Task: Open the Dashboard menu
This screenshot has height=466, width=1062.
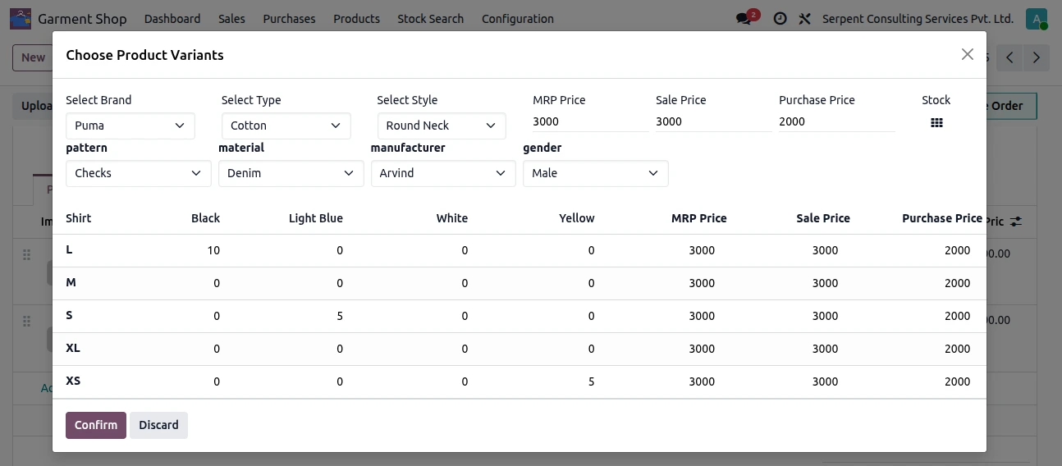Action: [x=172, y=19]
